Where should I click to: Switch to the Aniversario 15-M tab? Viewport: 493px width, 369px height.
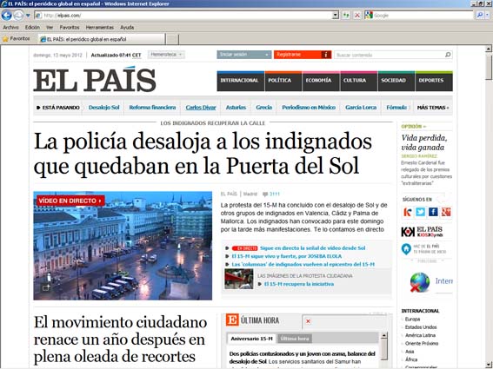(x=251, y=339)
